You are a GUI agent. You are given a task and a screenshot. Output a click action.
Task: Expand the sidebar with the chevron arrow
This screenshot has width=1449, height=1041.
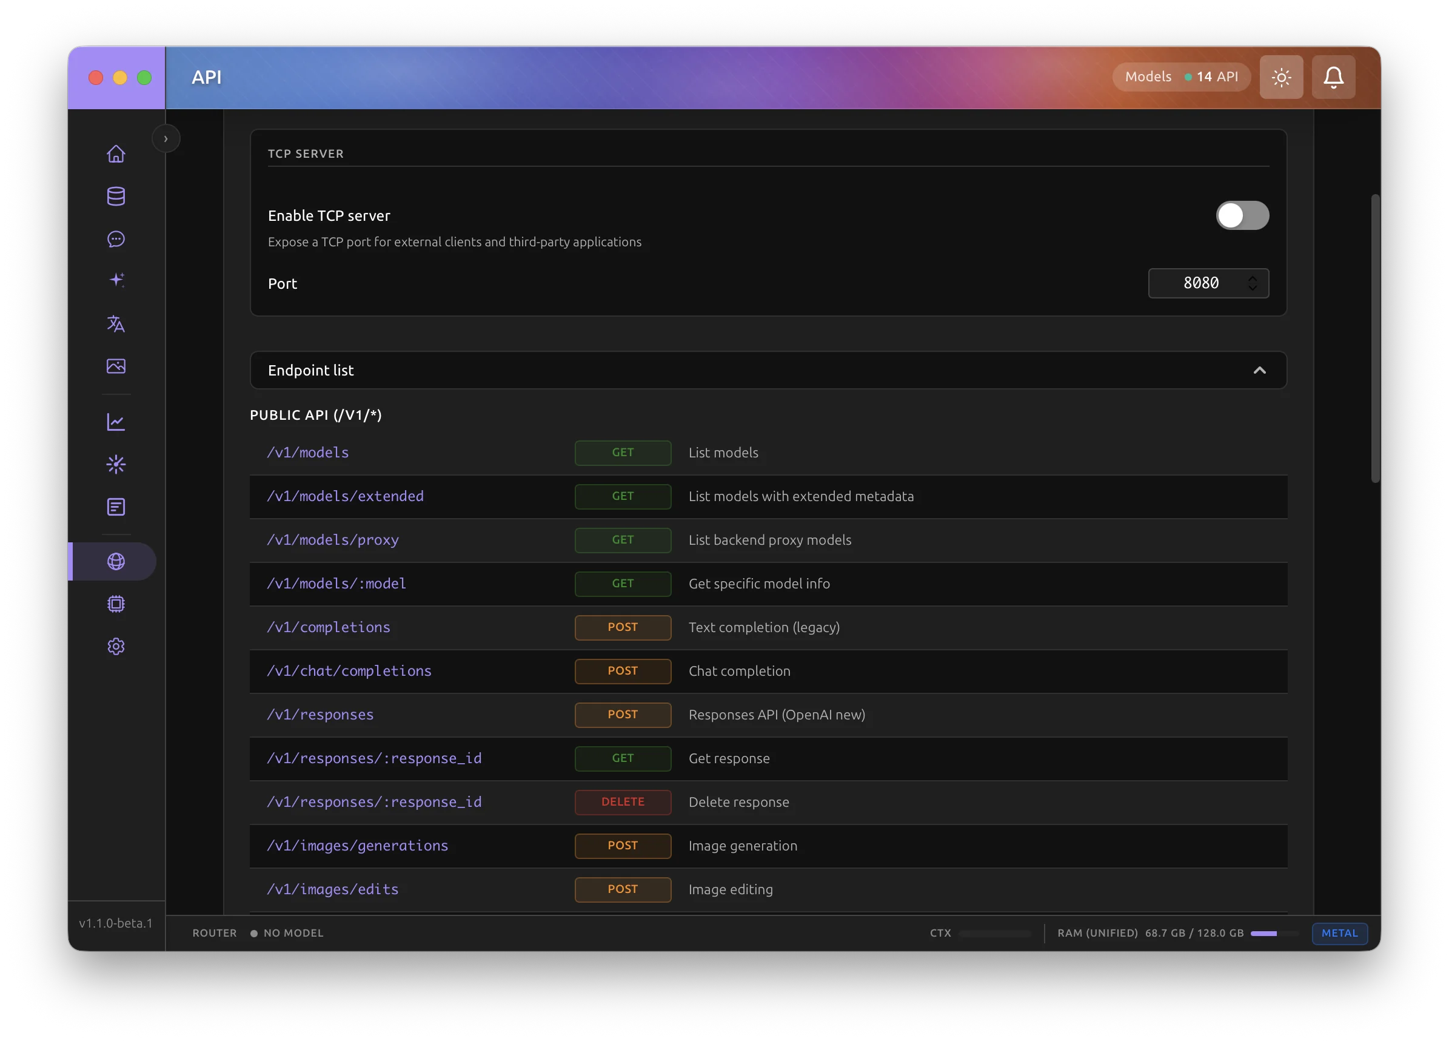point(166,138)
